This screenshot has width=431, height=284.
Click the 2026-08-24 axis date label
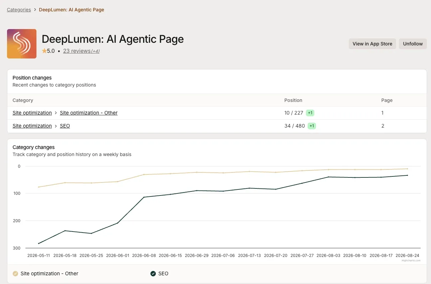[x=407, y=256]
